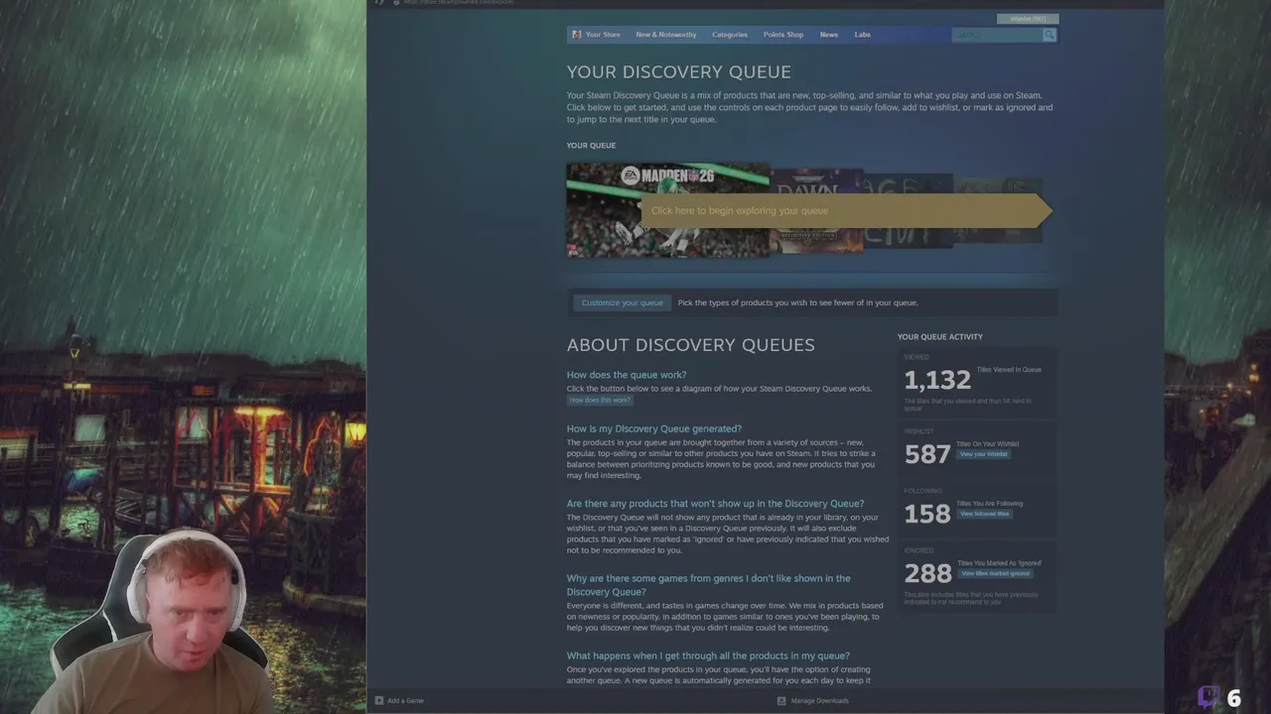Click the 158 following count number
Image resolution: width=1271 pixels, height=714 pixels.
(927, 514)
